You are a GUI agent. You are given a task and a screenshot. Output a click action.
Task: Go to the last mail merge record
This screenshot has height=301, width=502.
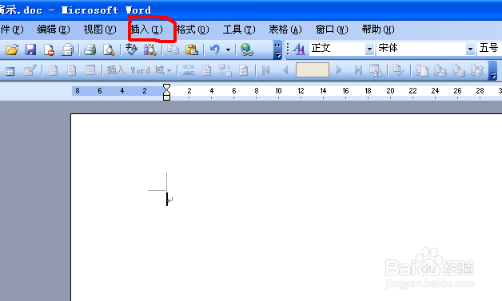358,70
